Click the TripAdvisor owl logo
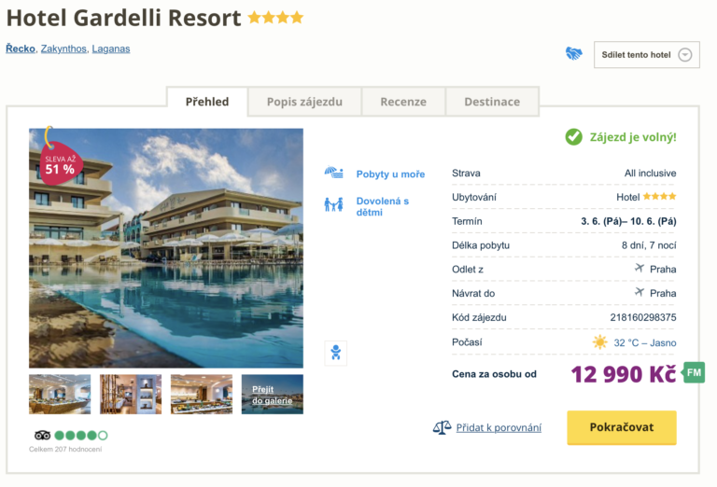 42,435
